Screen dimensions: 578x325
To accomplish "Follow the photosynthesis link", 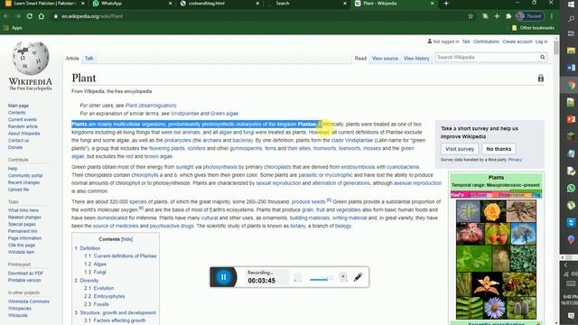I will point(219,167).
